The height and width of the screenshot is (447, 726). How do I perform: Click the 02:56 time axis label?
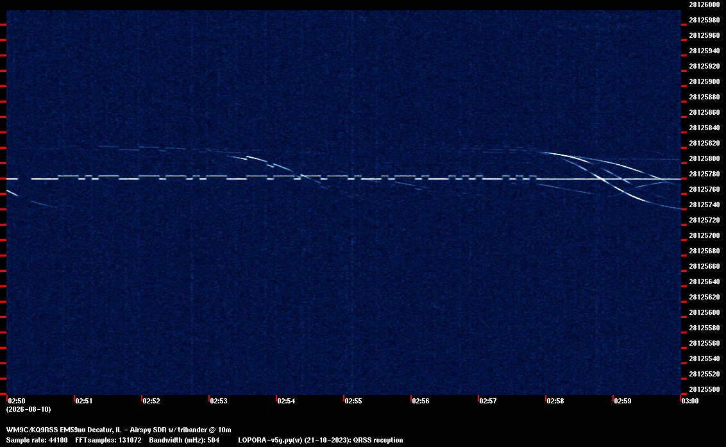pyautogui.click(x=421, y=401)
